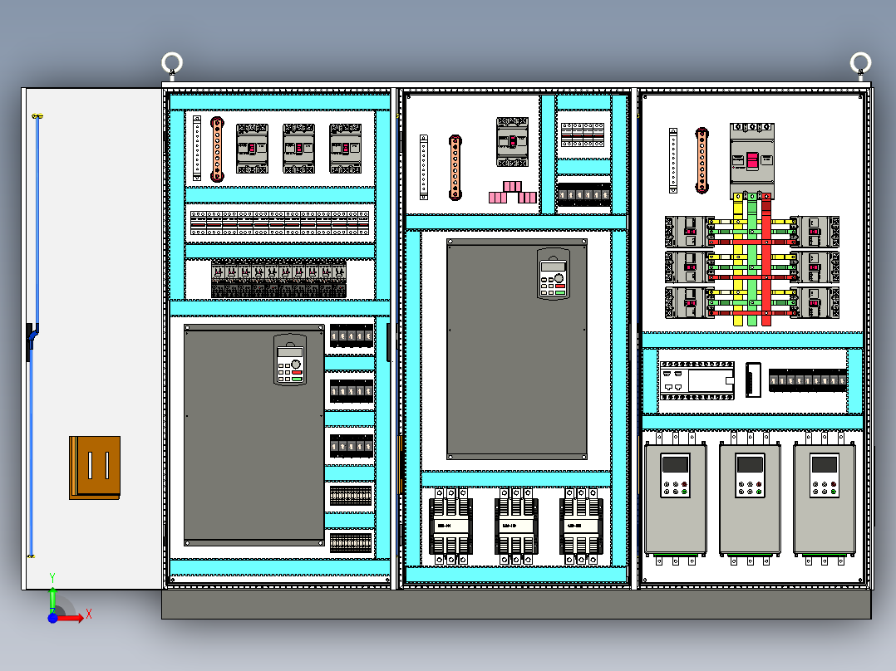Select the dark relay row in the left compartment
Viewport: 896px width, 671px height.
[279, 278]
